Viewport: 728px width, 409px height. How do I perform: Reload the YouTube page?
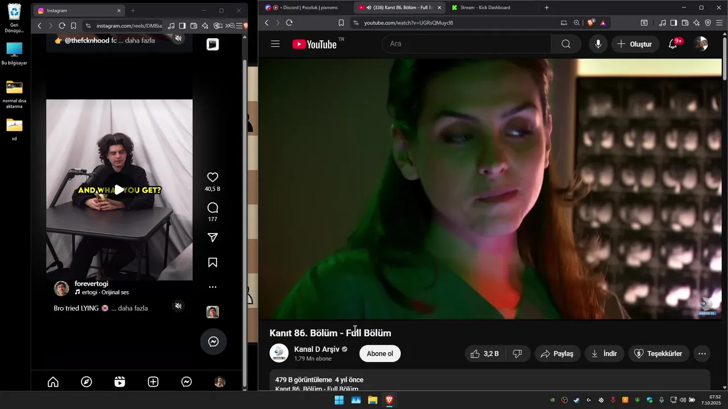click(x=289, y=23)
